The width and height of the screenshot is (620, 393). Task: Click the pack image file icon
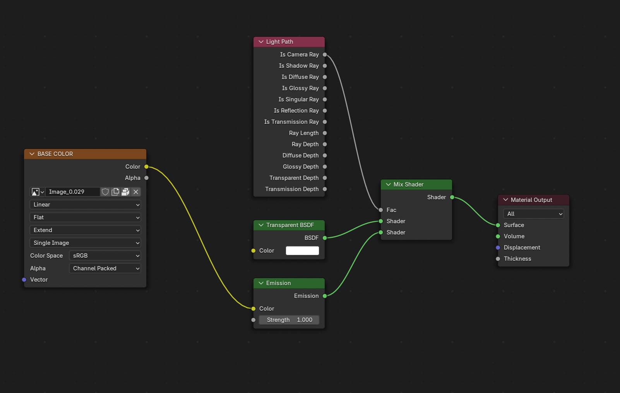(125, 192)
